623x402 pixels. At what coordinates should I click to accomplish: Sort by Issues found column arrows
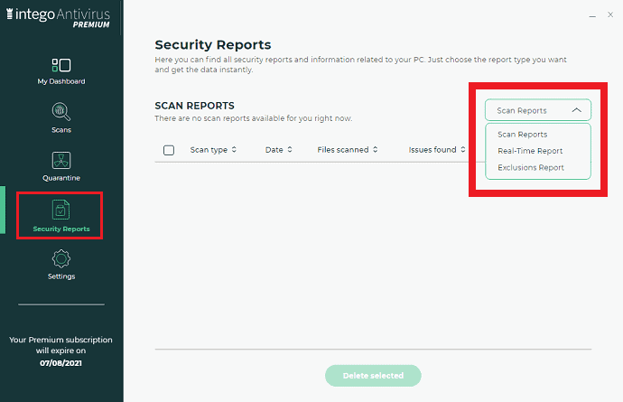click(463, 149)
